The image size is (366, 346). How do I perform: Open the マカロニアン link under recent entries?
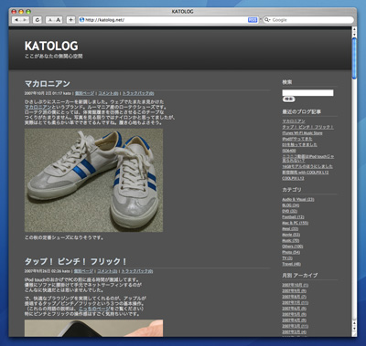click(x=294, y=121)
